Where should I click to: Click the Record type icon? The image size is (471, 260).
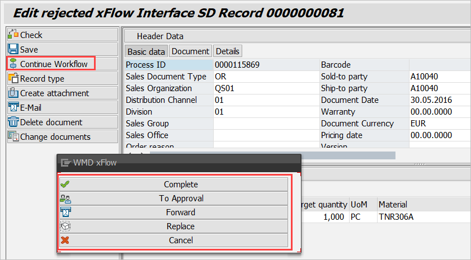13,78
